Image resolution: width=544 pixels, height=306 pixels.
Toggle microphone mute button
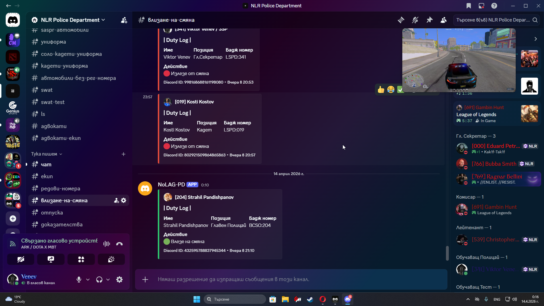coord(79,279)
